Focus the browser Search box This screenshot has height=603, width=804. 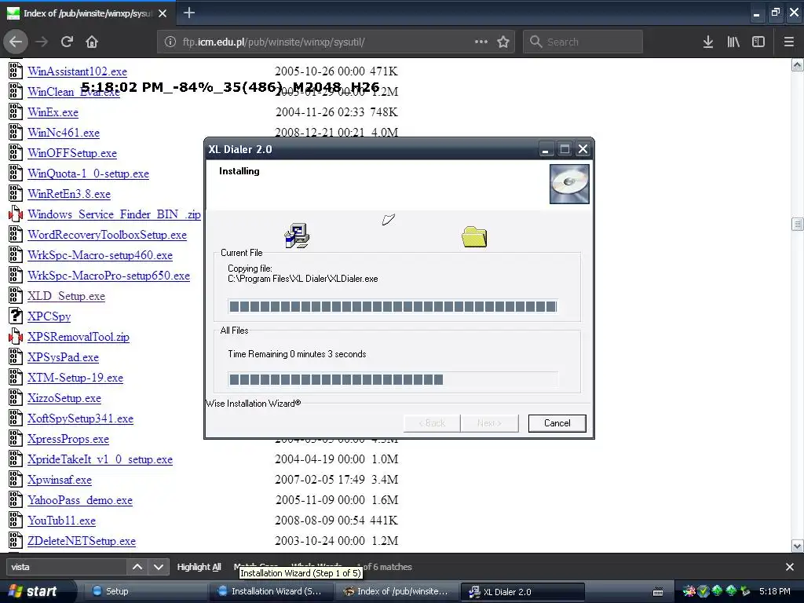pyautogui.click(x=583, y=42)
